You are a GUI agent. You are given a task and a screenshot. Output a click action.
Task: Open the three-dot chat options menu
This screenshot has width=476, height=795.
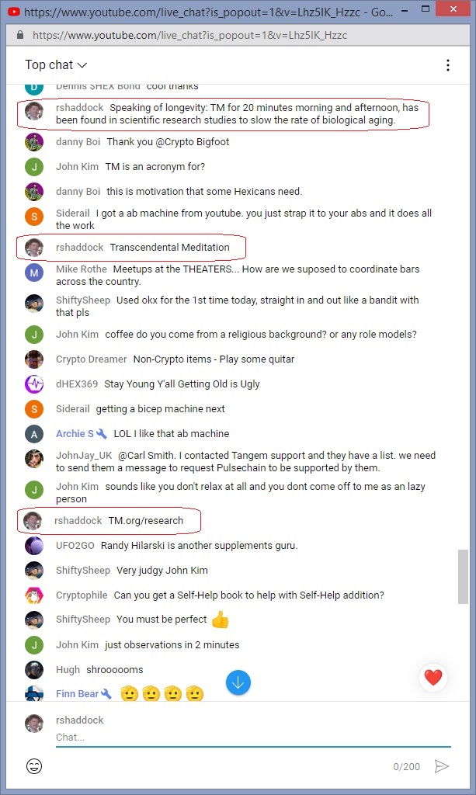point(447,65)
